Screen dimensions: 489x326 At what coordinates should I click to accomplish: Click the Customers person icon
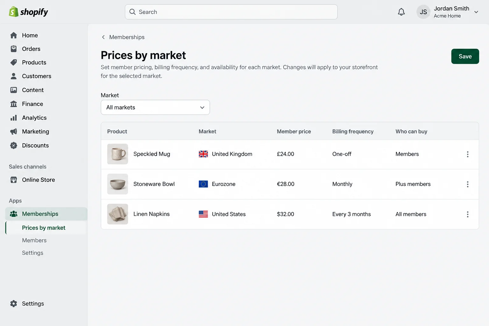click(x=14, y=76)
